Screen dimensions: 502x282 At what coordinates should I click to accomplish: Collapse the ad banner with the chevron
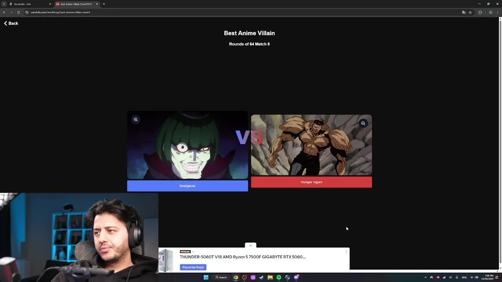pos(251,246)
